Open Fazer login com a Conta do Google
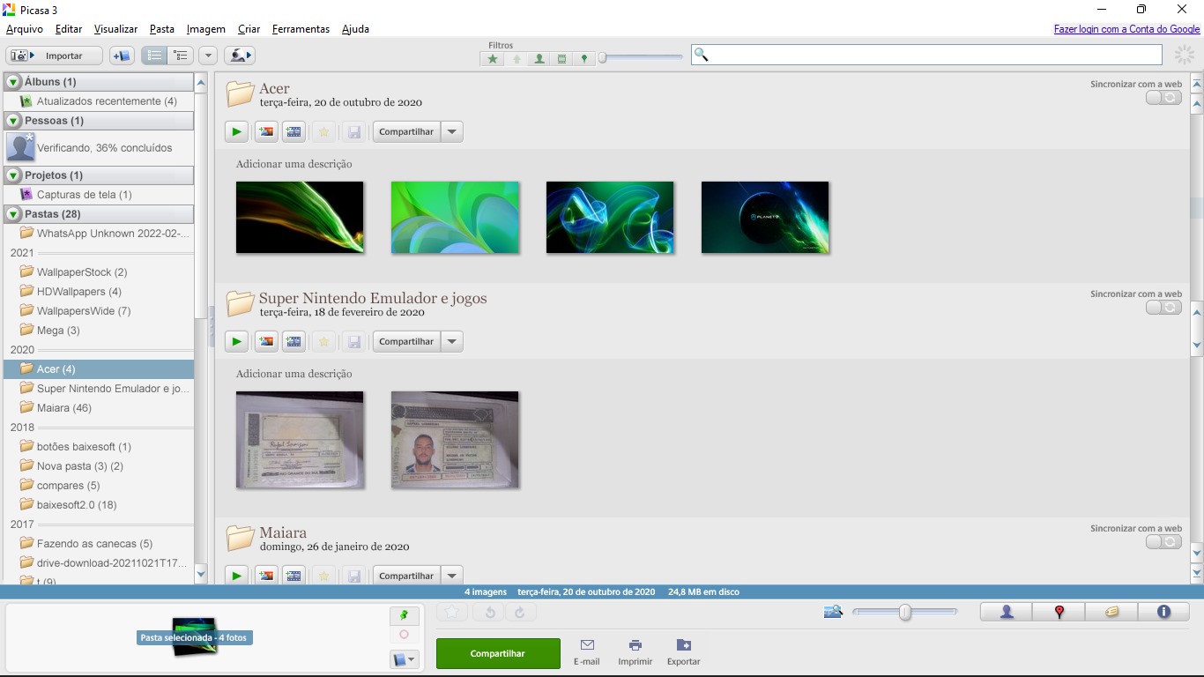The height and width of the screenshot is (677, 1204). pyautogui.click(x=1126, y=29)
